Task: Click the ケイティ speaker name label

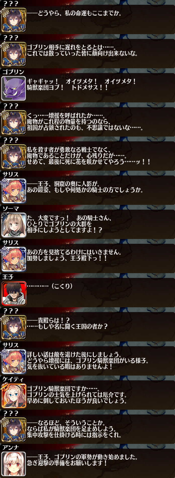Action: click(x=13, y=379)
